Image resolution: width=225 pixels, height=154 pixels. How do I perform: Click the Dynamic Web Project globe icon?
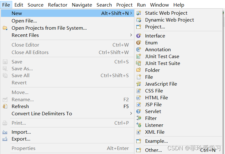[139, 20]
